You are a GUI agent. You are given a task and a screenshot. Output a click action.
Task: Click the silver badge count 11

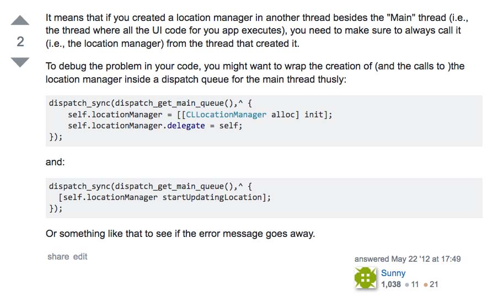tap(415, 284)
